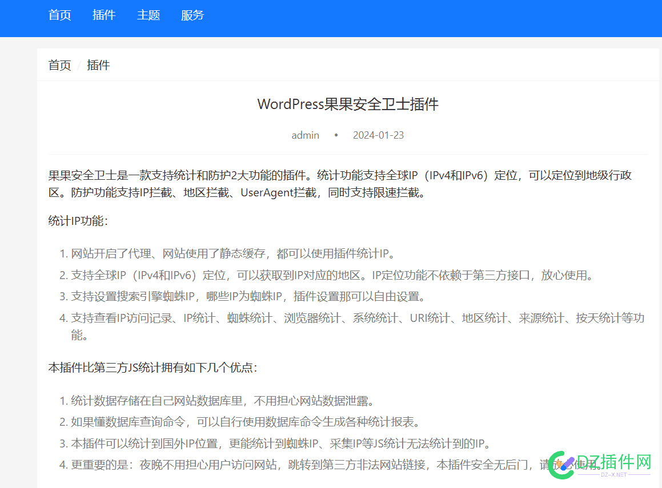Click list item 如果懂数据库查询命令
The image size is (662, 488).
click(x=245, y=422)
